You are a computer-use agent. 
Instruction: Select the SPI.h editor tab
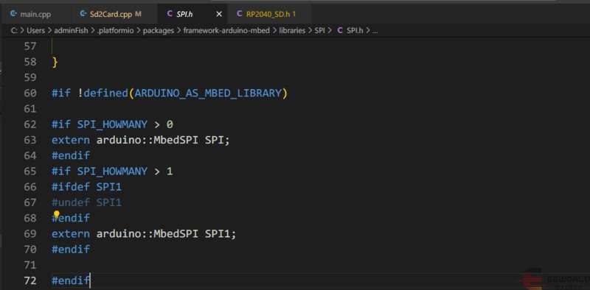184,14
